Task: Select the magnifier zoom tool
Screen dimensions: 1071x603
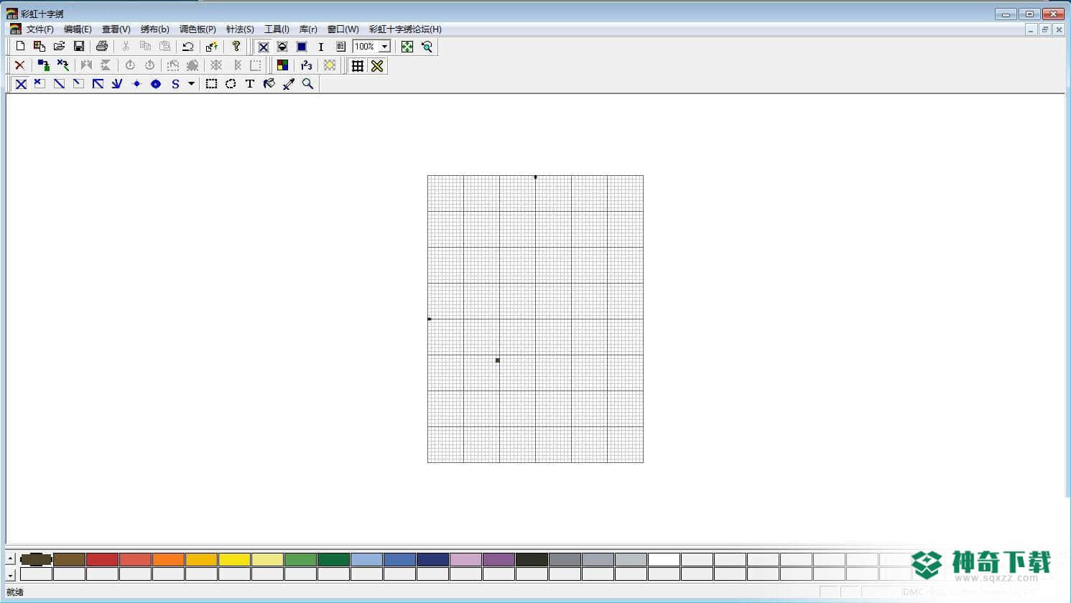Action: tap(308, 84)
